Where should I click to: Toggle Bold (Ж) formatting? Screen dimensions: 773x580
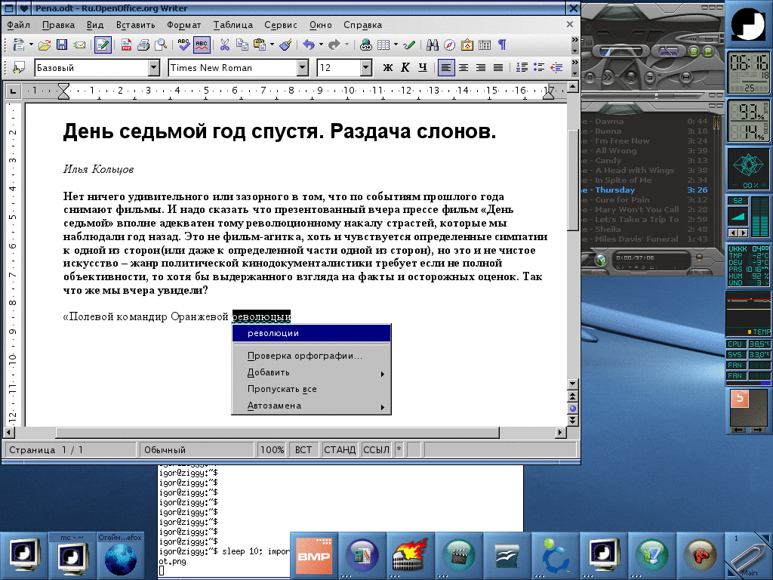[x=388, y=67]
